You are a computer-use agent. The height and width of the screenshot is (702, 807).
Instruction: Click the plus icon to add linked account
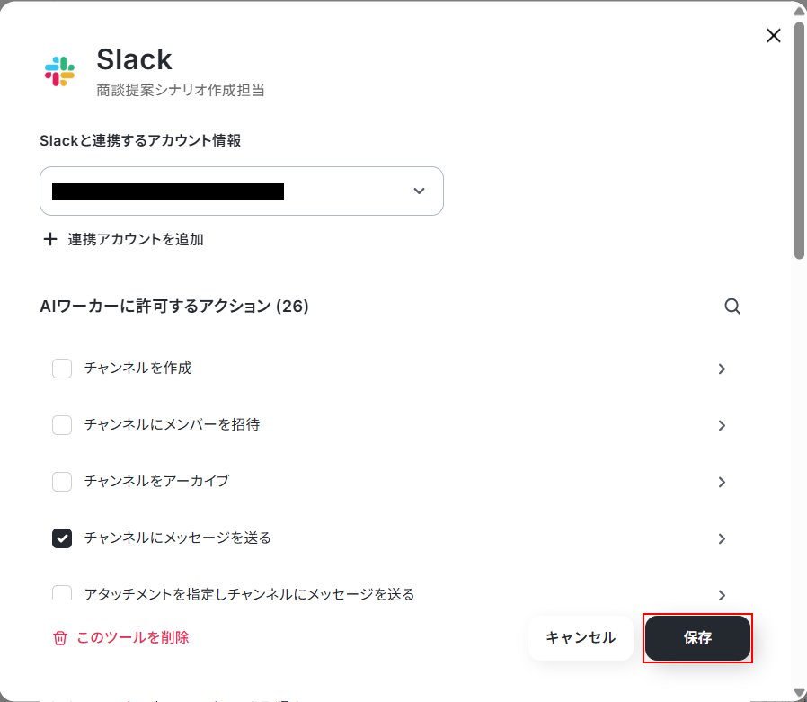pyautogui.click(x=50, y=239)
